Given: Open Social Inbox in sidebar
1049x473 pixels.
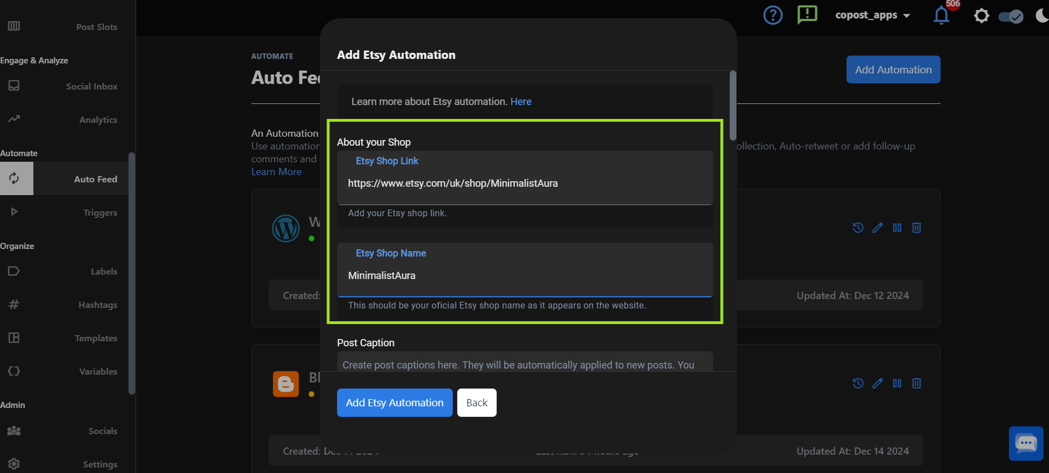Looking at the screenshot, I should [92, 86].
